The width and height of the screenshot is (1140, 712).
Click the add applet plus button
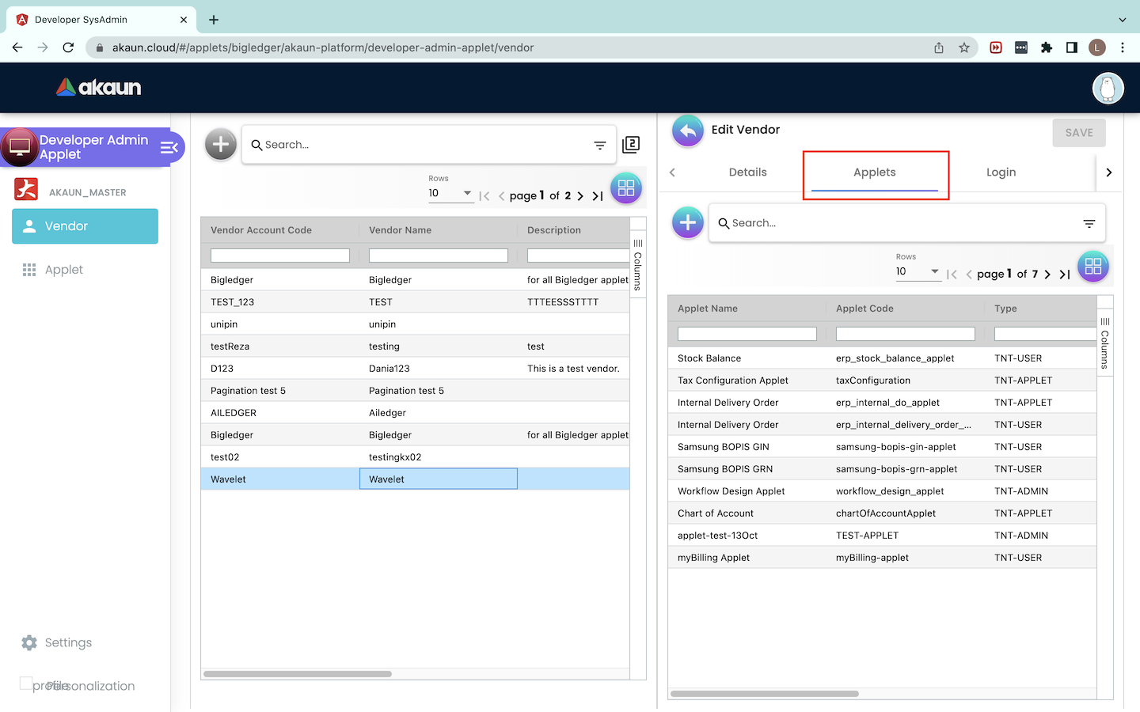click(x=687, y=223)
